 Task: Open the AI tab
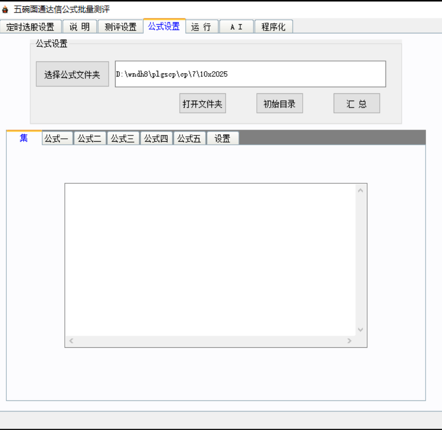tap(236, 27)
